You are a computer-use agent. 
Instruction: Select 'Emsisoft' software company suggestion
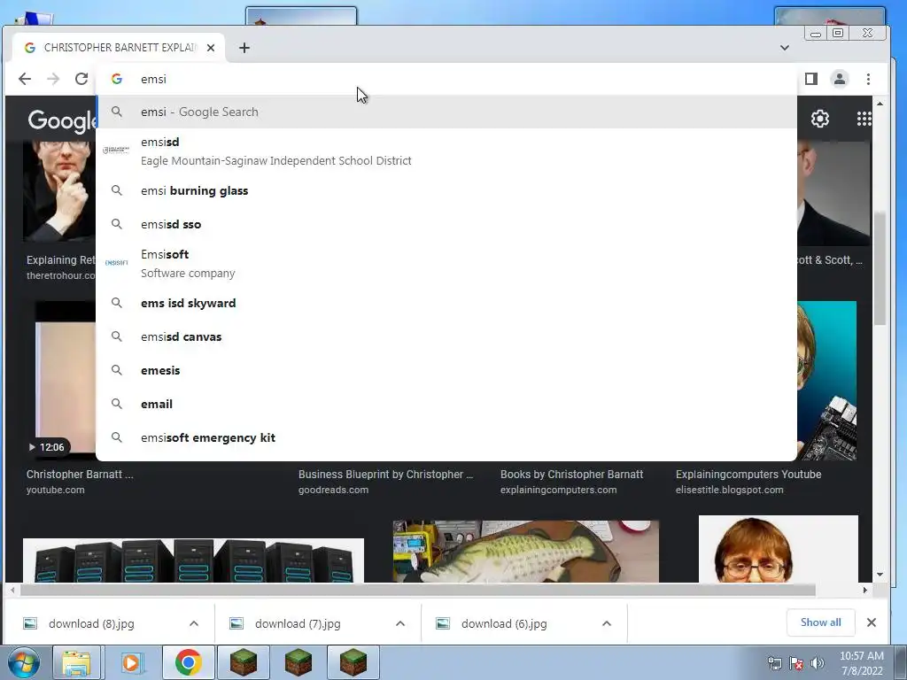click(x=446, y=263)
